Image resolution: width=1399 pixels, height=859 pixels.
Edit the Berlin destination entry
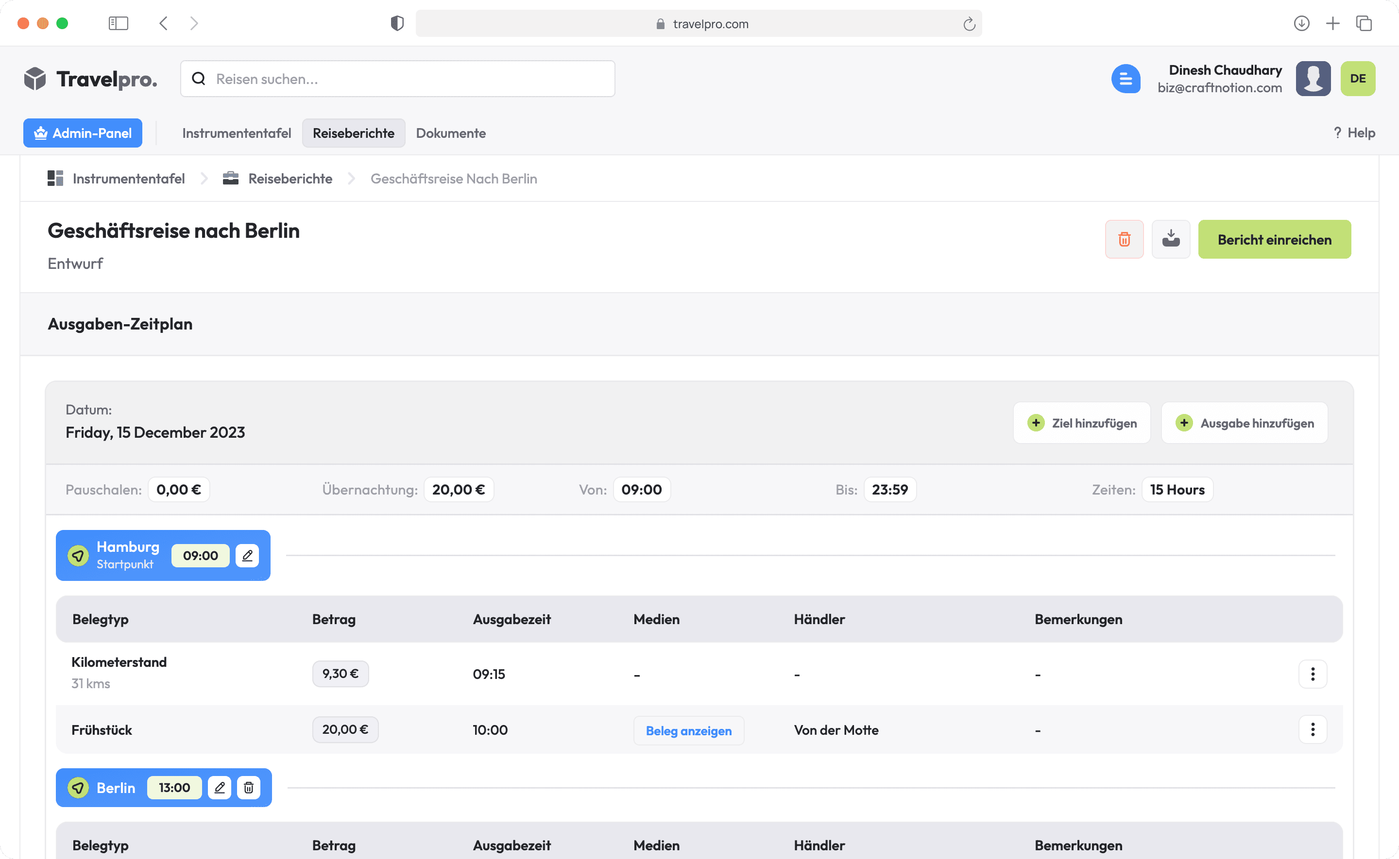click(220, 787)
